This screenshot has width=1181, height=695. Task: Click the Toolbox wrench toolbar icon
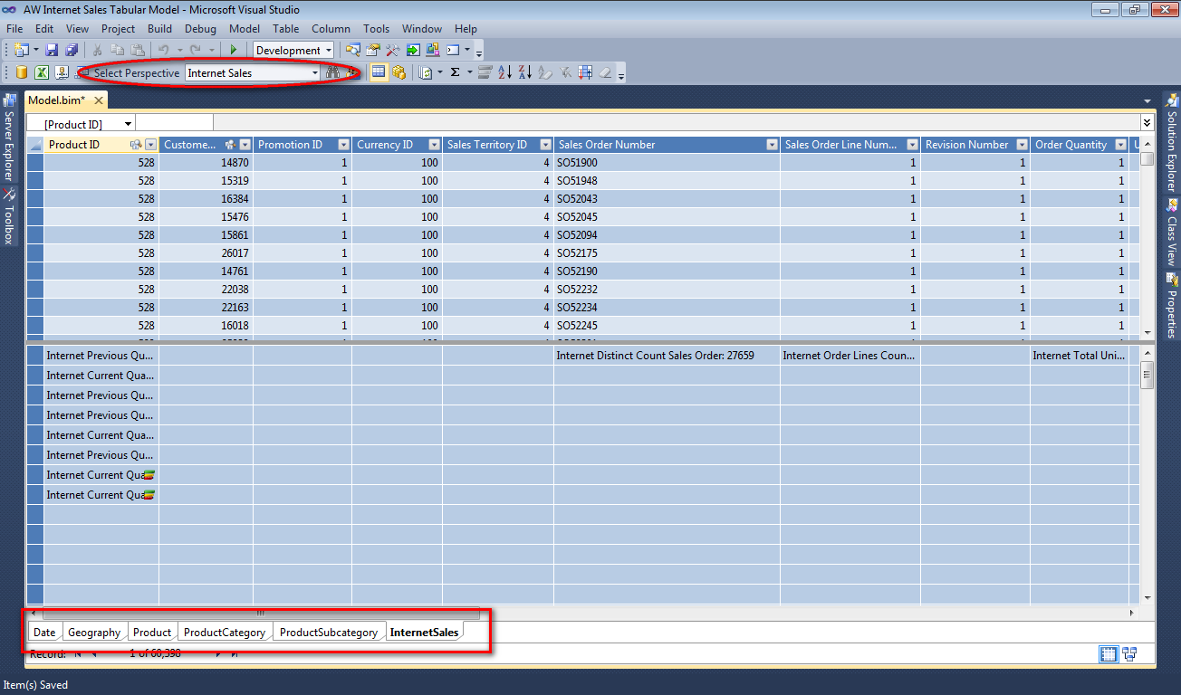392,50
